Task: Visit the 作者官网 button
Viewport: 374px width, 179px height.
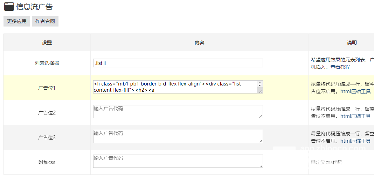Action: click(45, 21)
